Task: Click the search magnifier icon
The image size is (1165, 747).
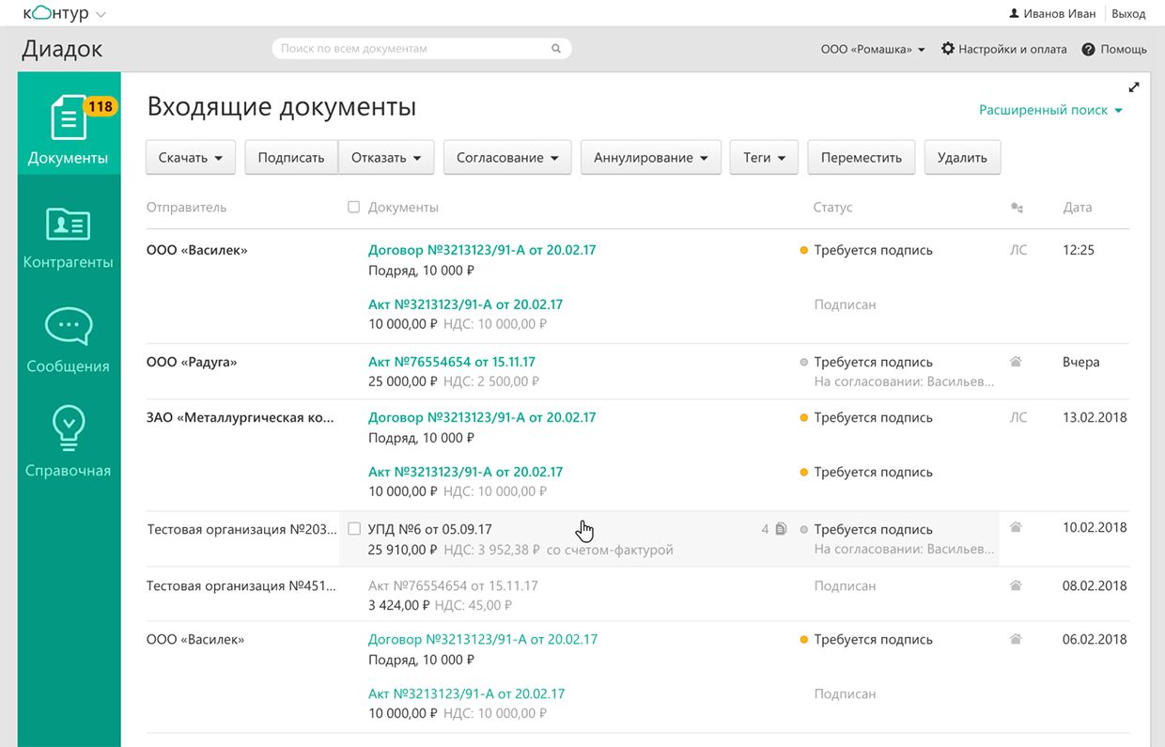Action: tap(556, 48)
